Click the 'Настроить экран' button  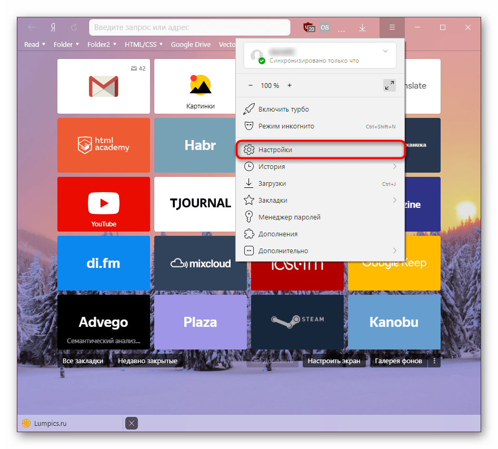pos(334,361)
